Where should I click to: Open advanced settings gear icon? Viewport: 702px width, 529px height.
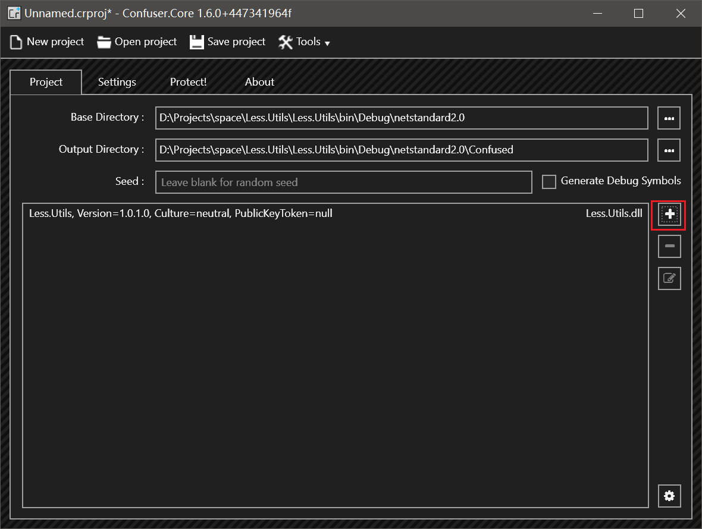pyautogui.click(x=669, y=496)
